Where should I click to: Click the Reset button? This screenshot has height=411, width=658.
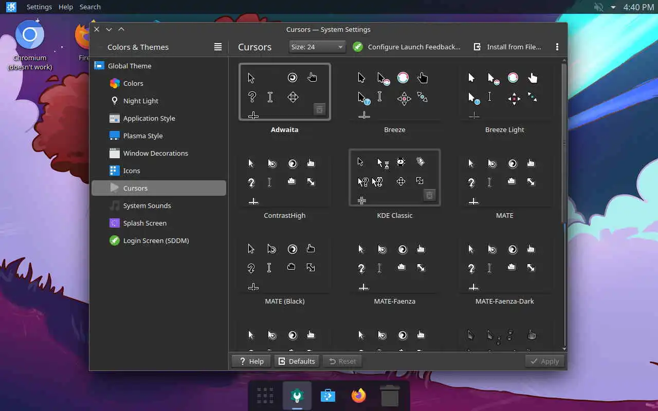point(342,361)
